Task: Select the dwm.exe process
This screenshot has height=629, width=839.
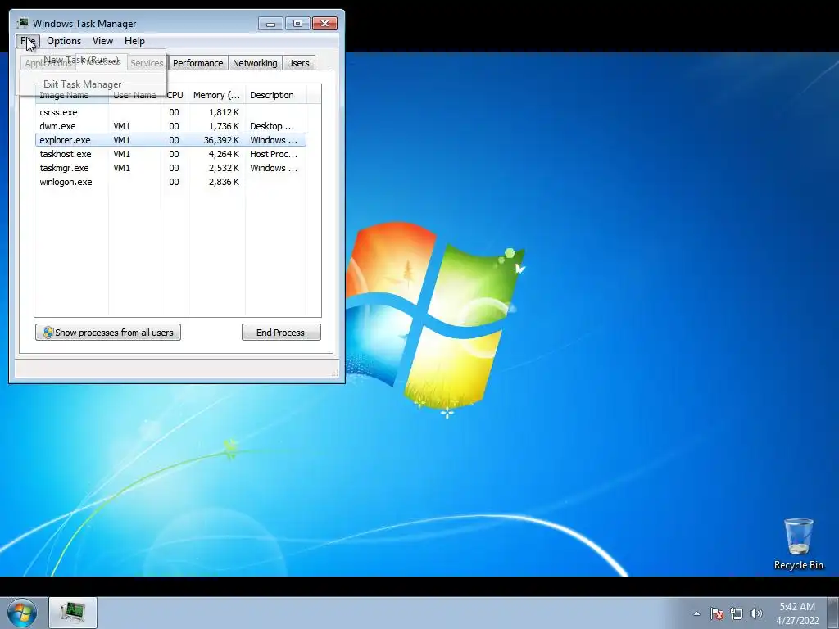Action: 170,126
